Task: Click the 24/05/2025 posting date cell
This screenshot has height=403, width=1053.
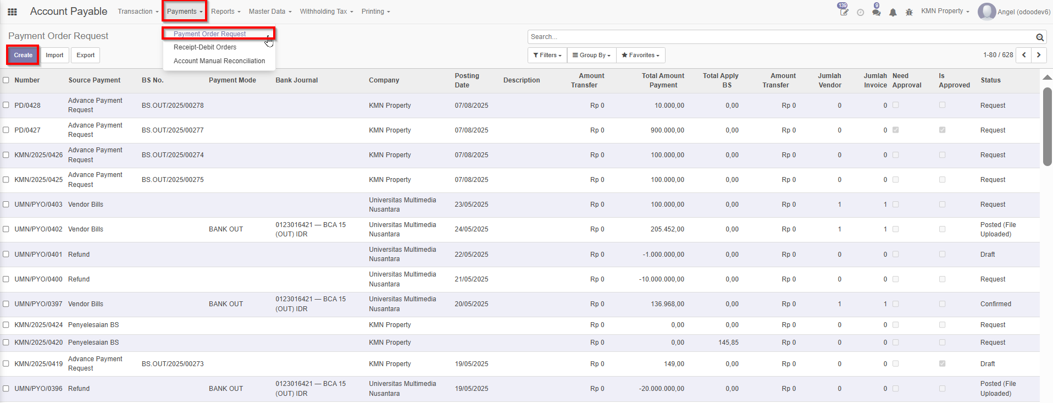Action: click(471, 229)
